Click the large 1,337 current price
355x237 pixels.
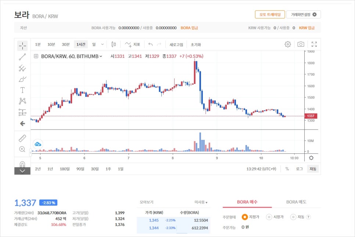point(25,203)
